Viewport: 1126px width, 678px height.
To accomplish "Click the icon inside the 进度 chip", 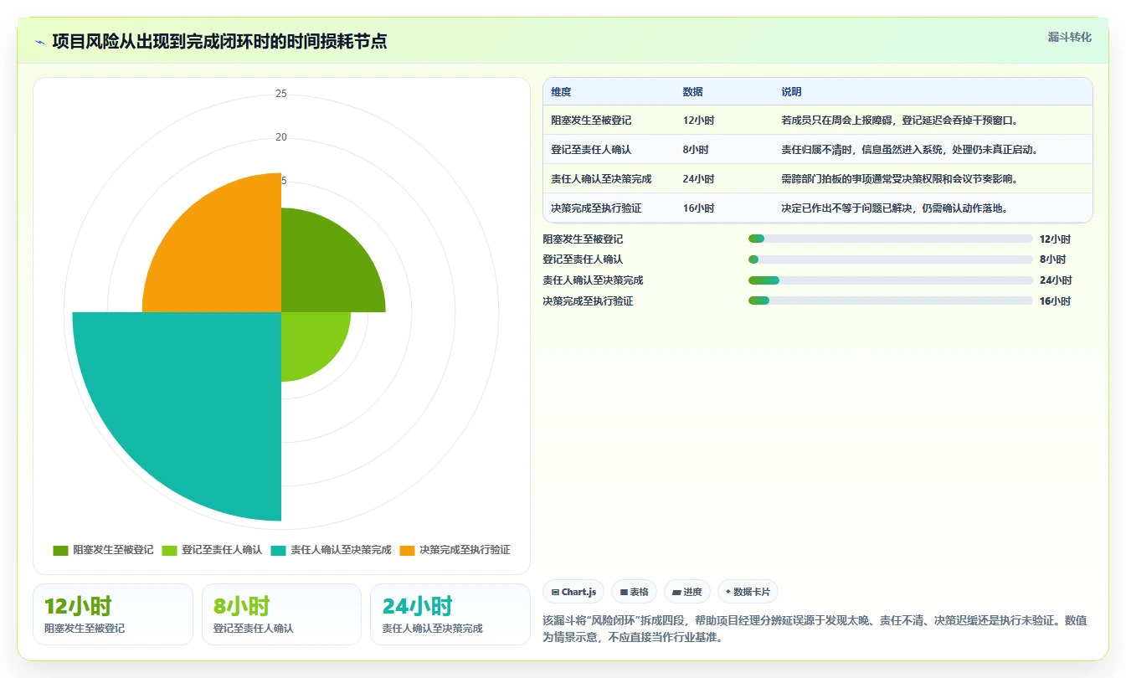I will [676, 593].
